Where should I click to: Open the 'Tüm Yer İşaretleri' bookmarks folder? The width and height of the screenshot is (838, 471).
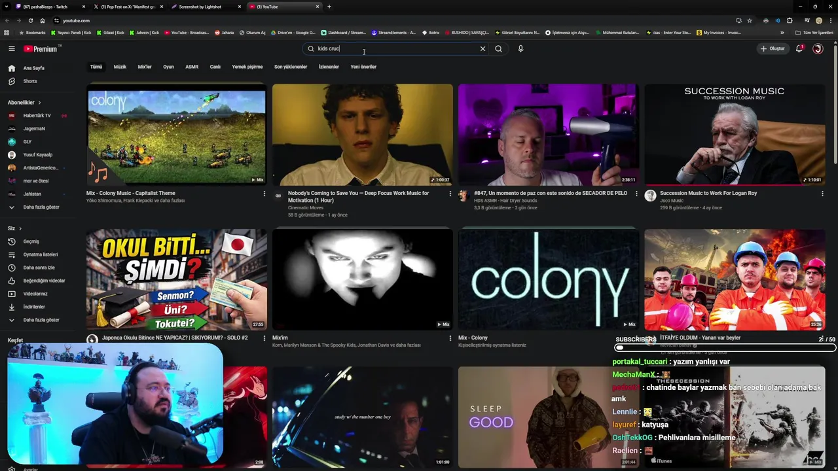[x=814, y=33]
